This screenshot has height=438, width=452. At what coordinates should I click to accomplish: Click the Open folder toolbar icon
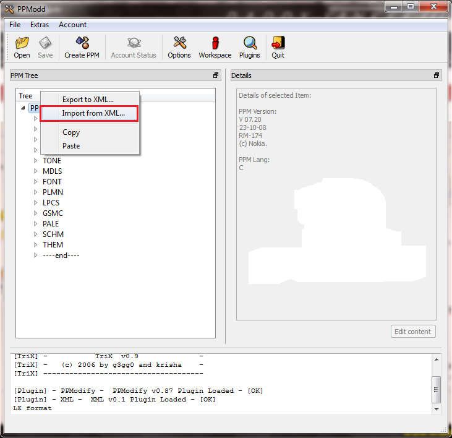tap(22, 43)
